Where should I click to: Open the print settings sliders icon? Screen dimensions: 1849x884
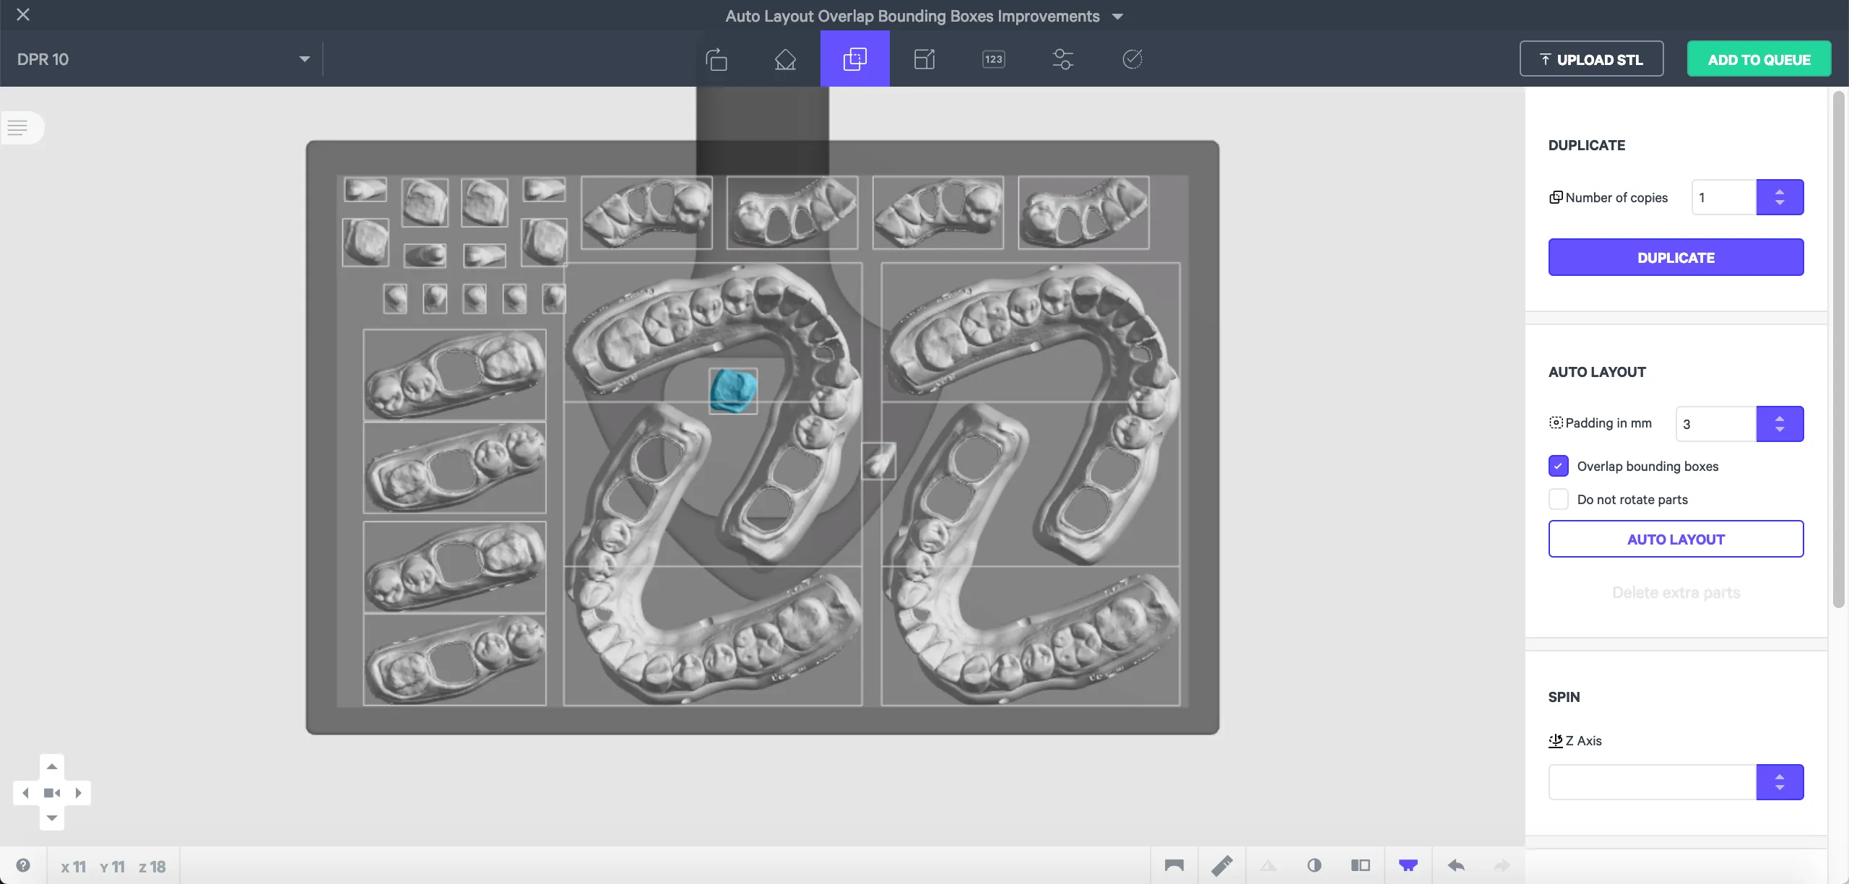1062,59
